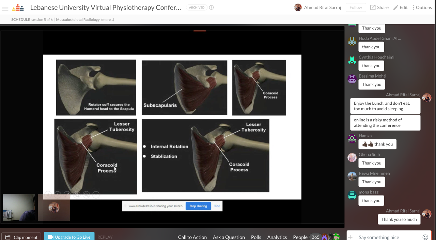Open the hamburger menu at top left
Screen dimensions: 436x240
(x=5, y=8)
